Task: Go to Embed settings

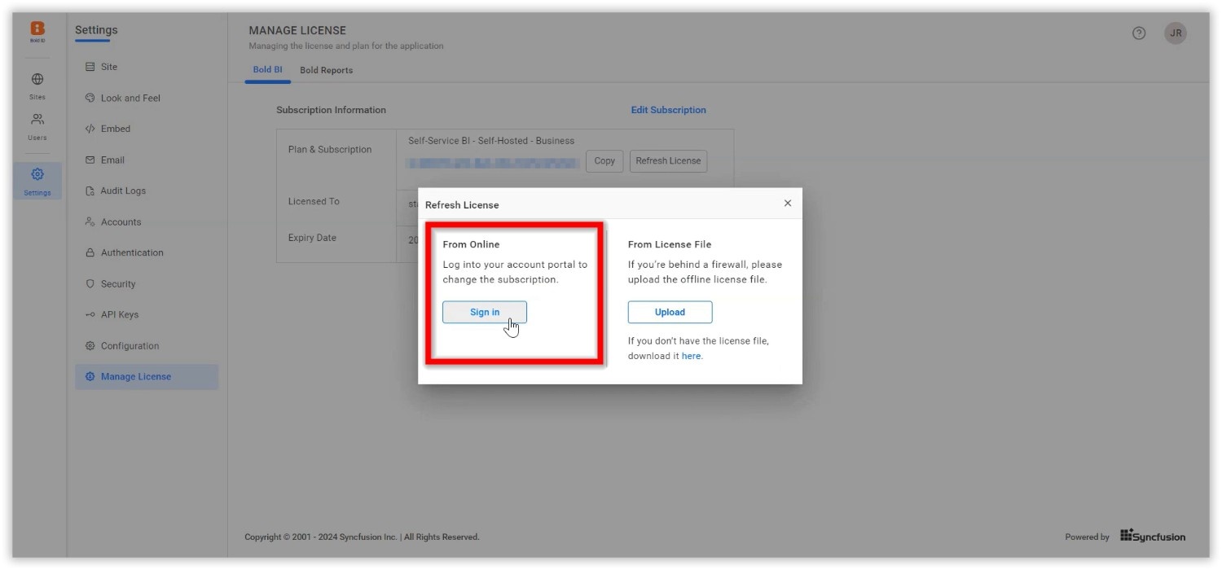Action: tap(115, 129)
